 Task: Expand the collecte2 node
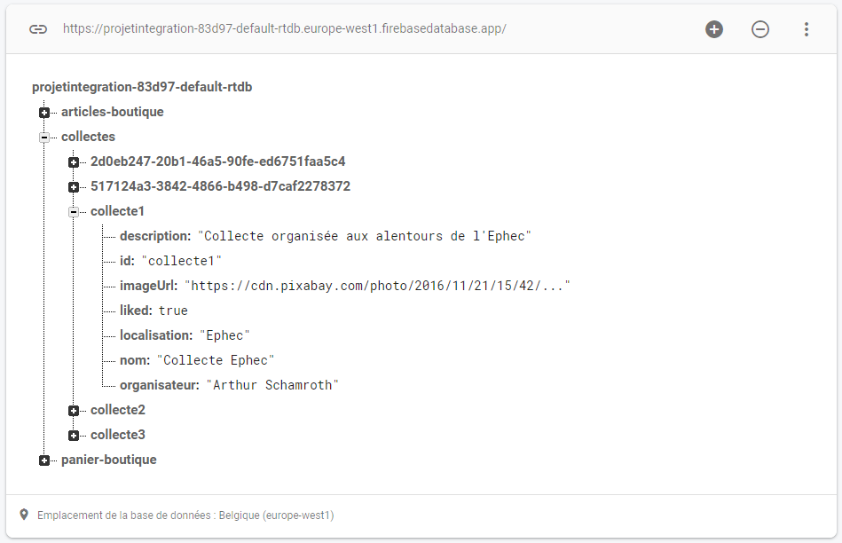[74, 410]
